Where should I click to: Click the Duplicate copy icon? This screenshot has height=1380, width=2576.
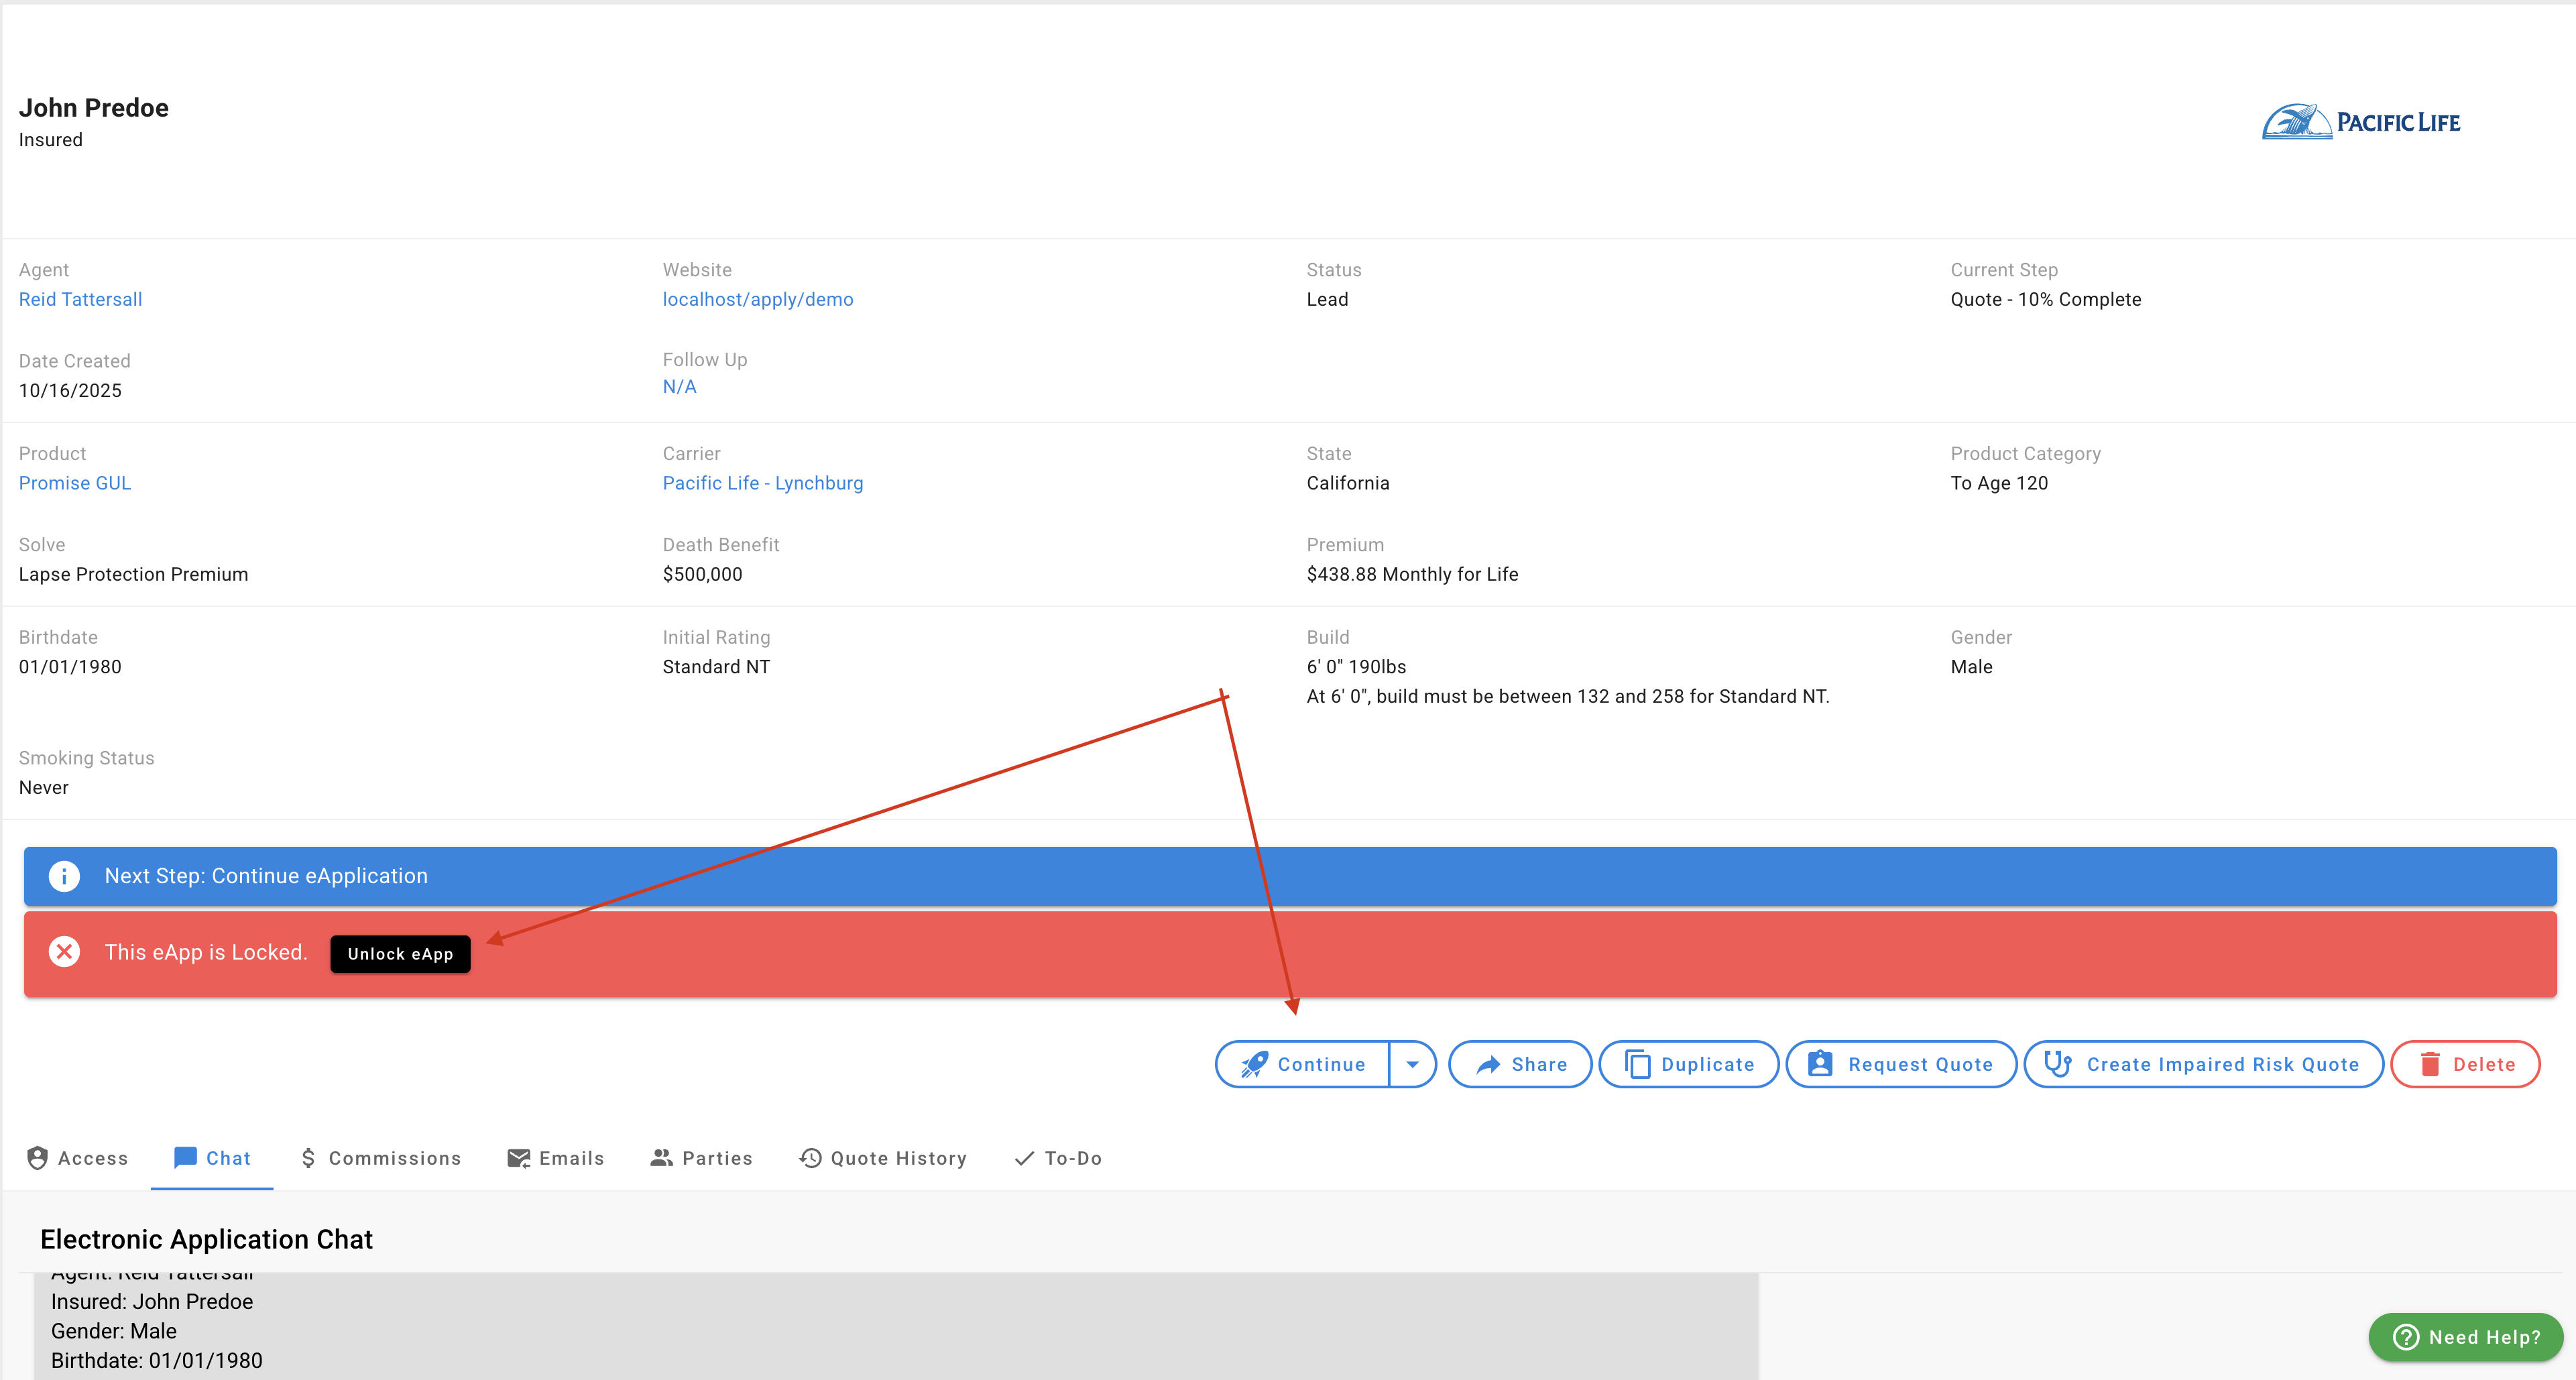click(1637, 1064)
